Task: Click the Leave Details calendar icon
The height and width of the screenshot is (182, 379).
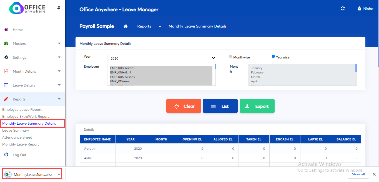Action: (6, 85)
